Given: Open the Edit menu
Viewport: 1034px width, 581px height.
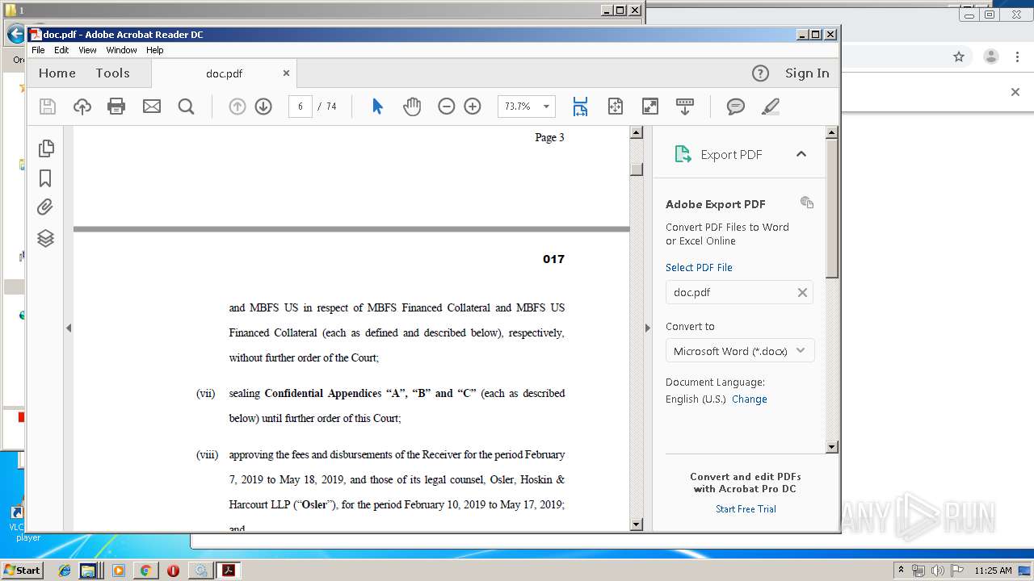Looking at the screenshot, I should [61, 50].
